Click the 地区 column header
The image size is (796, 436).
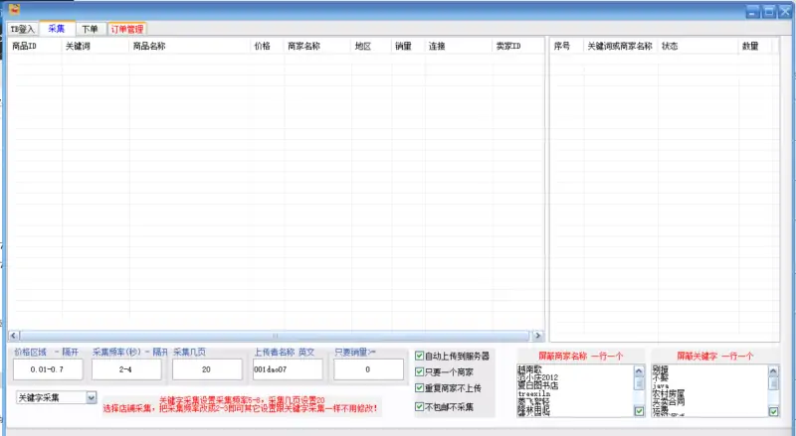[x=371, y=46]
